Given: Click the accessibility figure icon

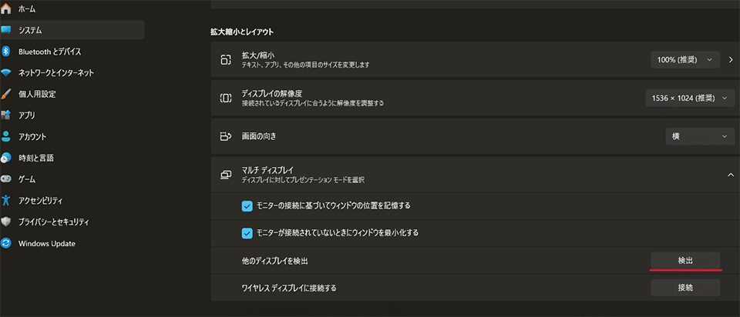Looking at the screenshot, I should click(5, 200).
